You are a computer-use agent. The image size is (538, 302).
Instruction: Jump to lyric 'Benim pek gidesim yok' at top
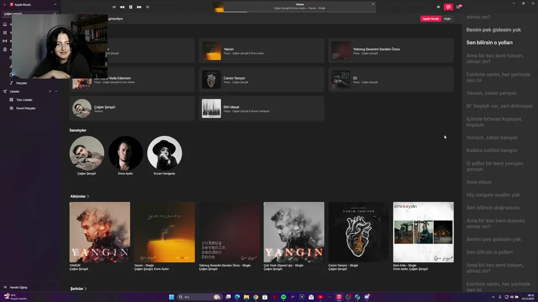click(493, 30)
